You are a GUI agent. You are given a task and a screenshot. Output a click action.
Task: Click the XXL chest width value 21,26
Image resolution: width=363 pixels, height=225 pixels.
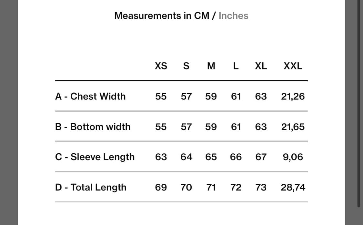tap(293, 96)
